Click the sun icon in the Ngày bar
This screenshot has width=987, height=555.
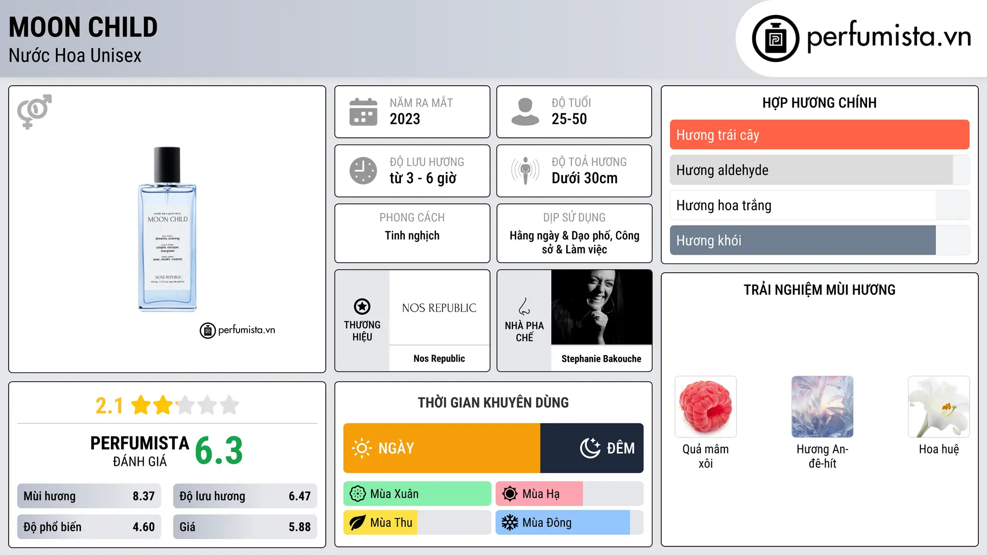361,448
